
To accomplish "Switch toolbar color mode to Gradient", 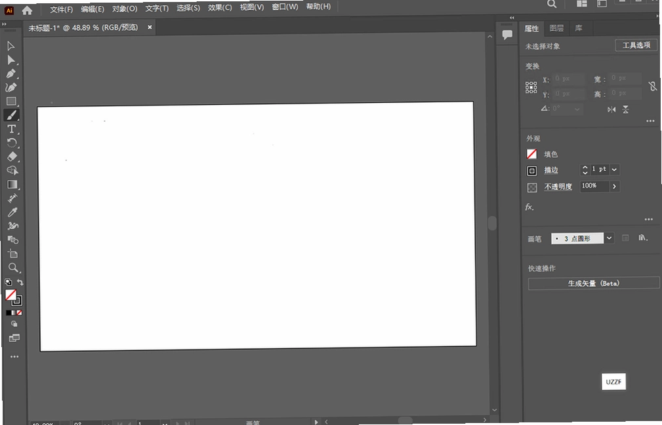I will 14,312.
